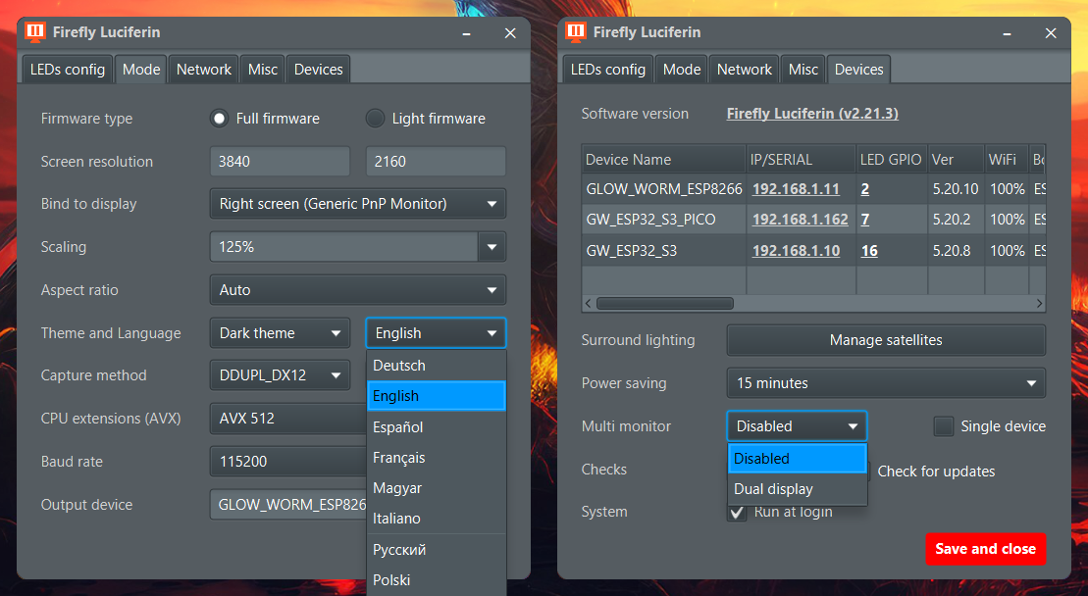The image size is (1088, 596).
Task: Switch to Misc tab in left window
Action: pyautogui.click(x=262, y=70)
